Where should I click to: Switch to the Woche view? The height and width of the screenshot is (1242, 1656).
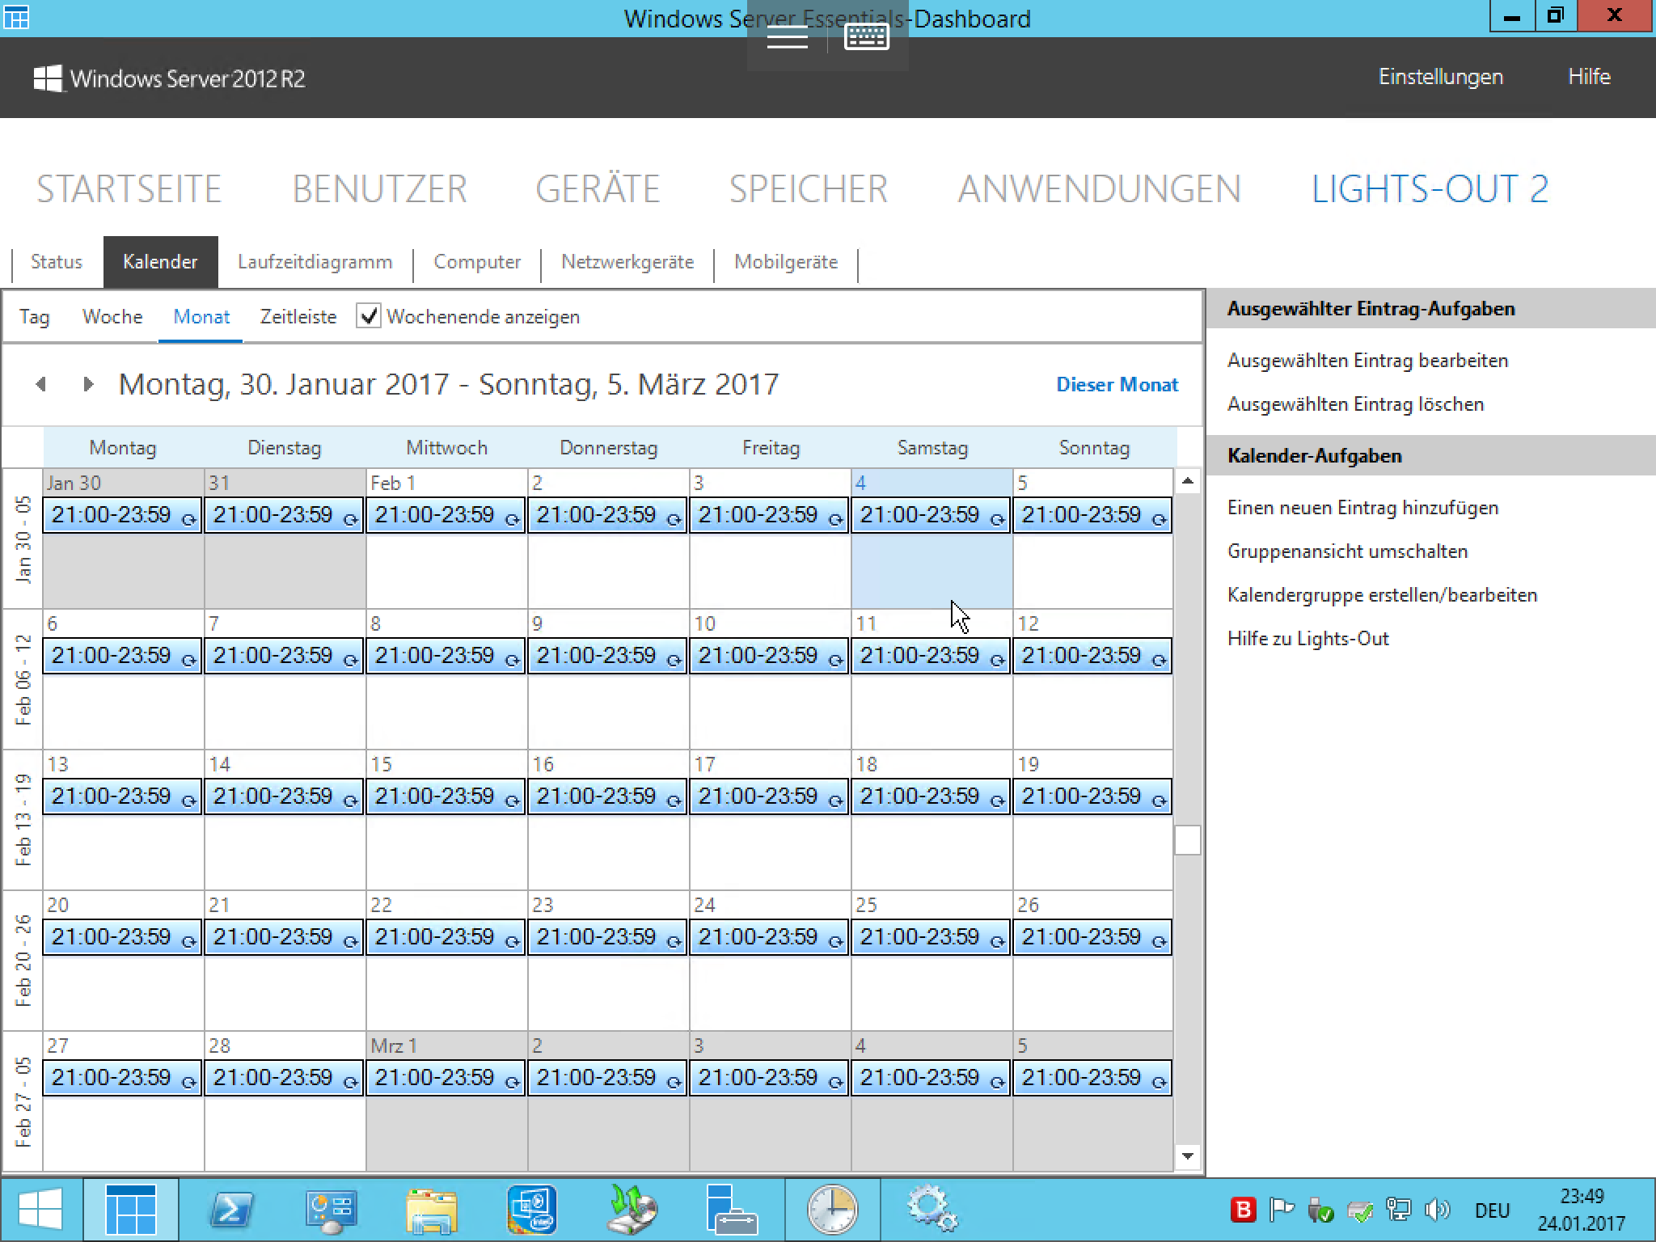pyautogui.click(x=112, y=316)
